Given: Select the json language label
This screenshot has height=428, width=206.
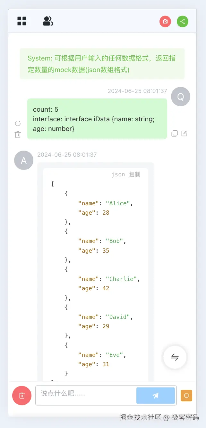Looking at the screenshot, I should 118,174.
